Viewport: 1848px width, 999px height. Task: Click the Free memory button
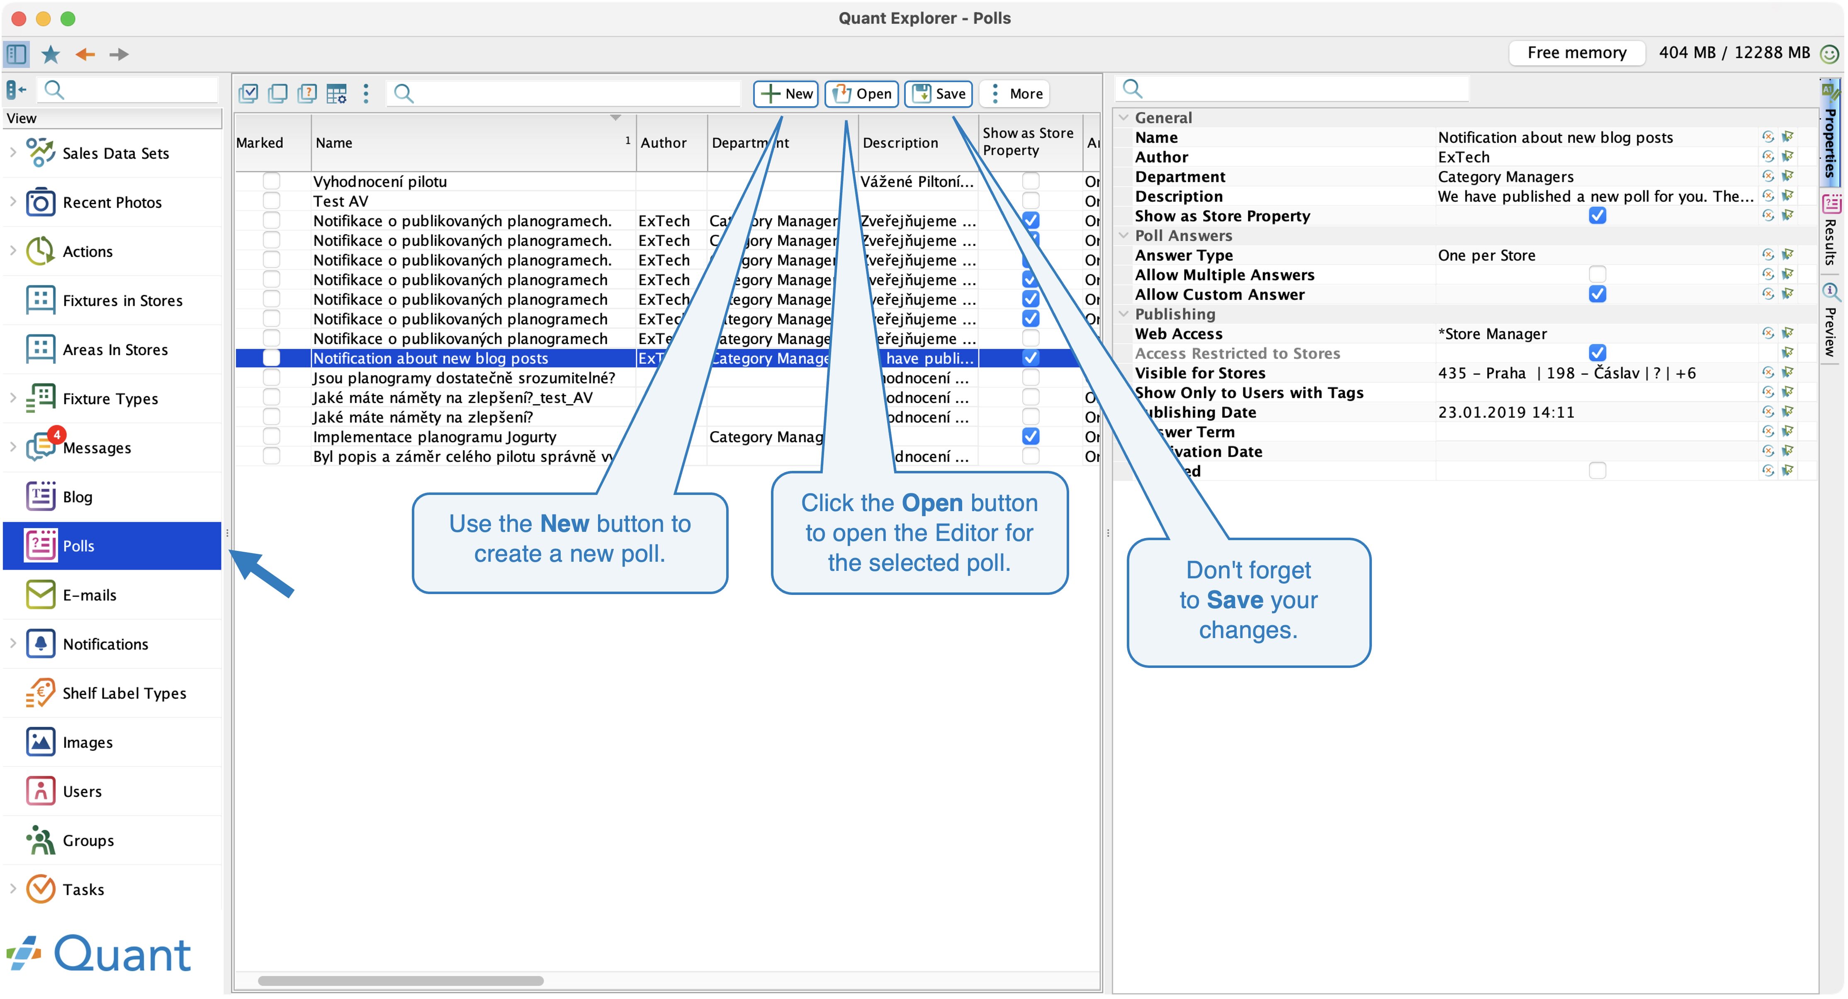1576,52
